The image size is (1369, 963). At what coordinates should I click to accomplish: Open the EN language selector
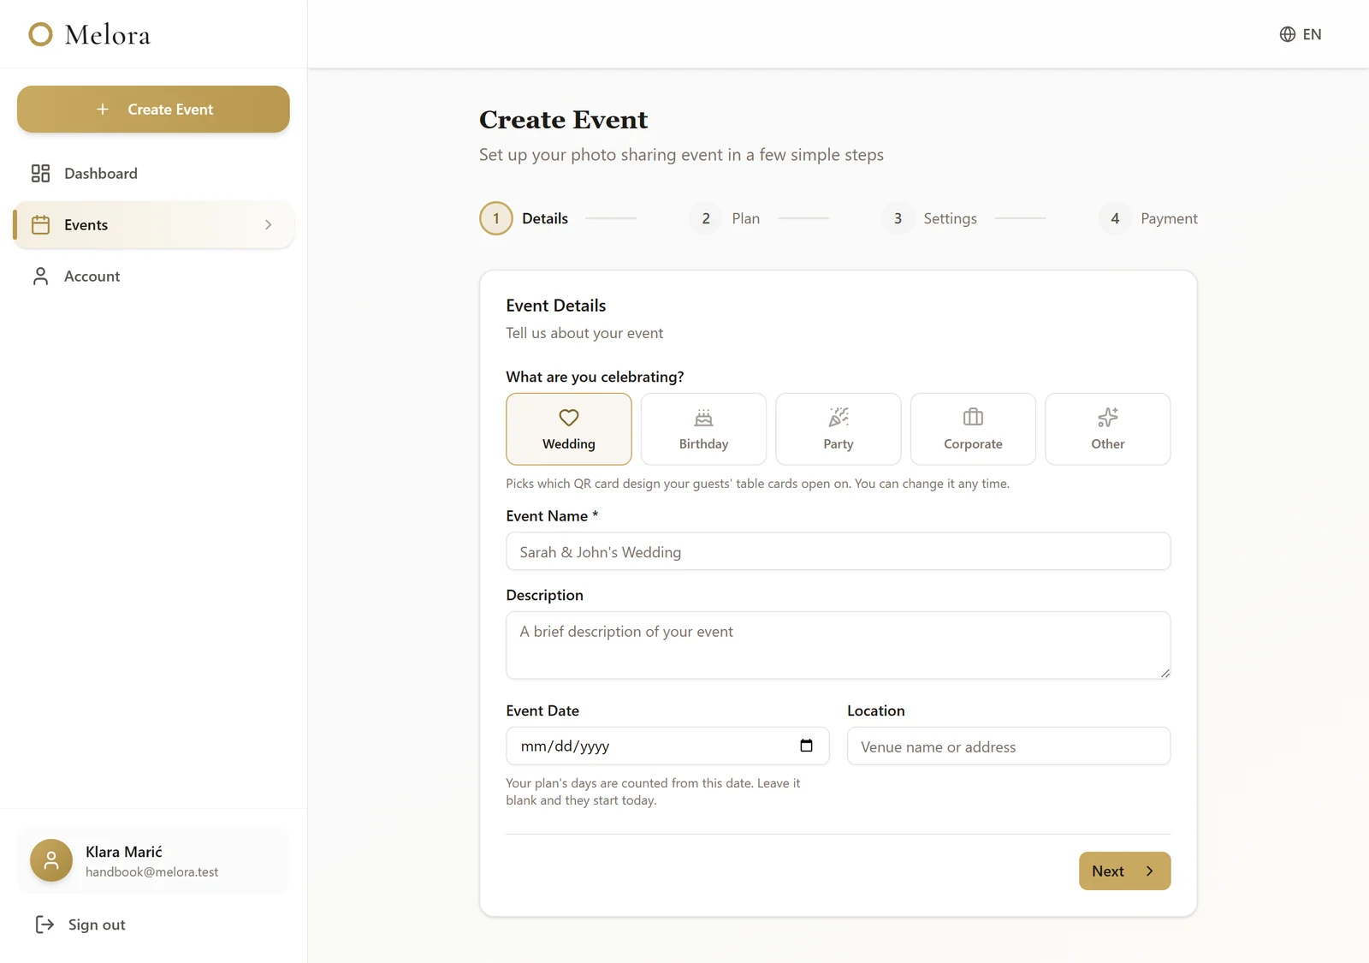point(1301,34)
